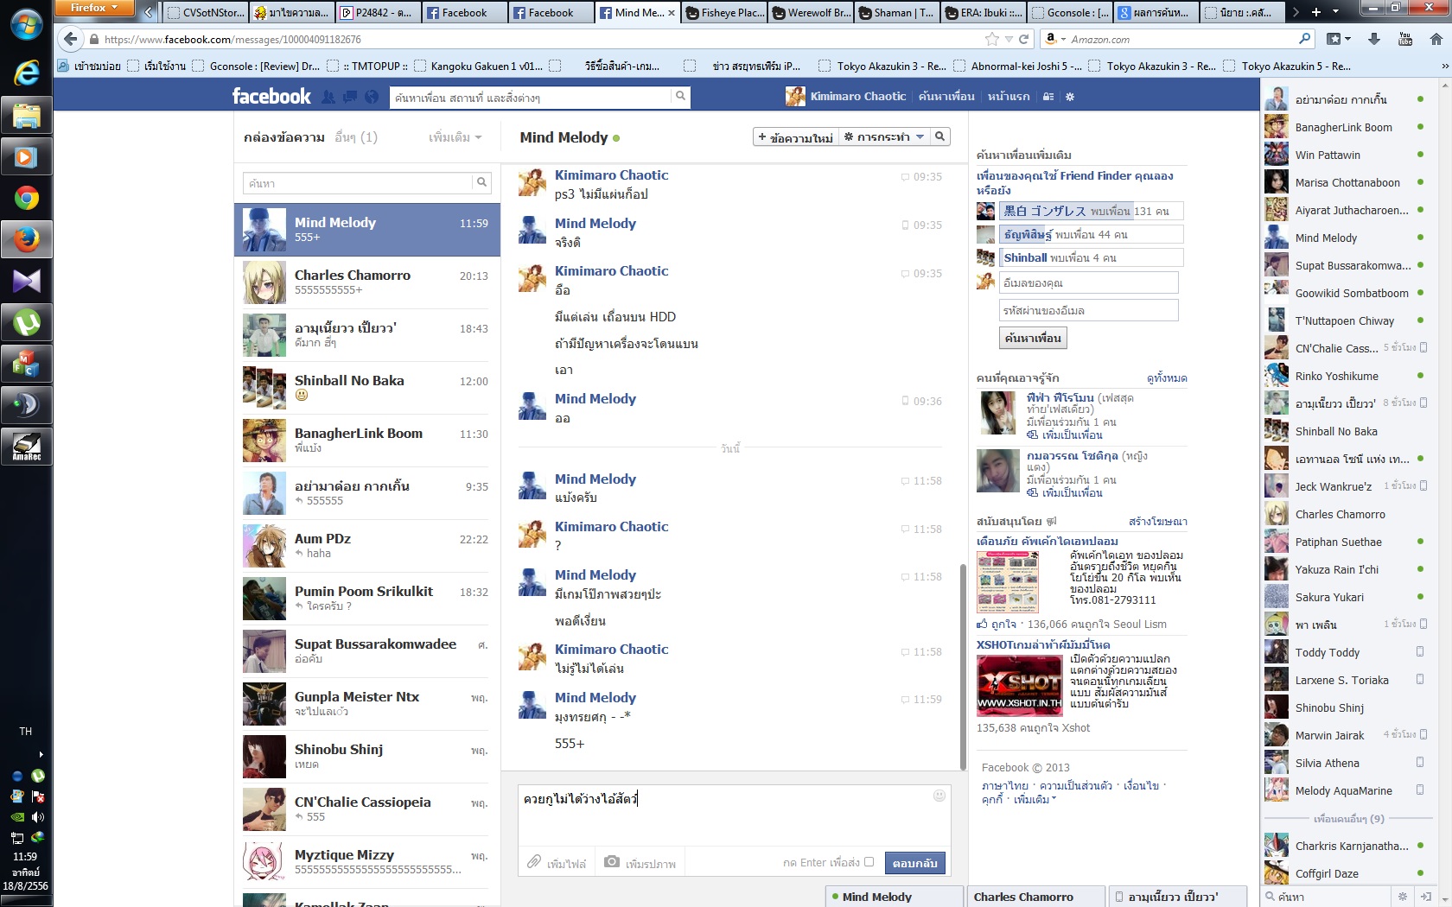This screenshot has height=907, width=1452.
Task: Hide the chat sidebar
Action: [x=1425, y=897]
